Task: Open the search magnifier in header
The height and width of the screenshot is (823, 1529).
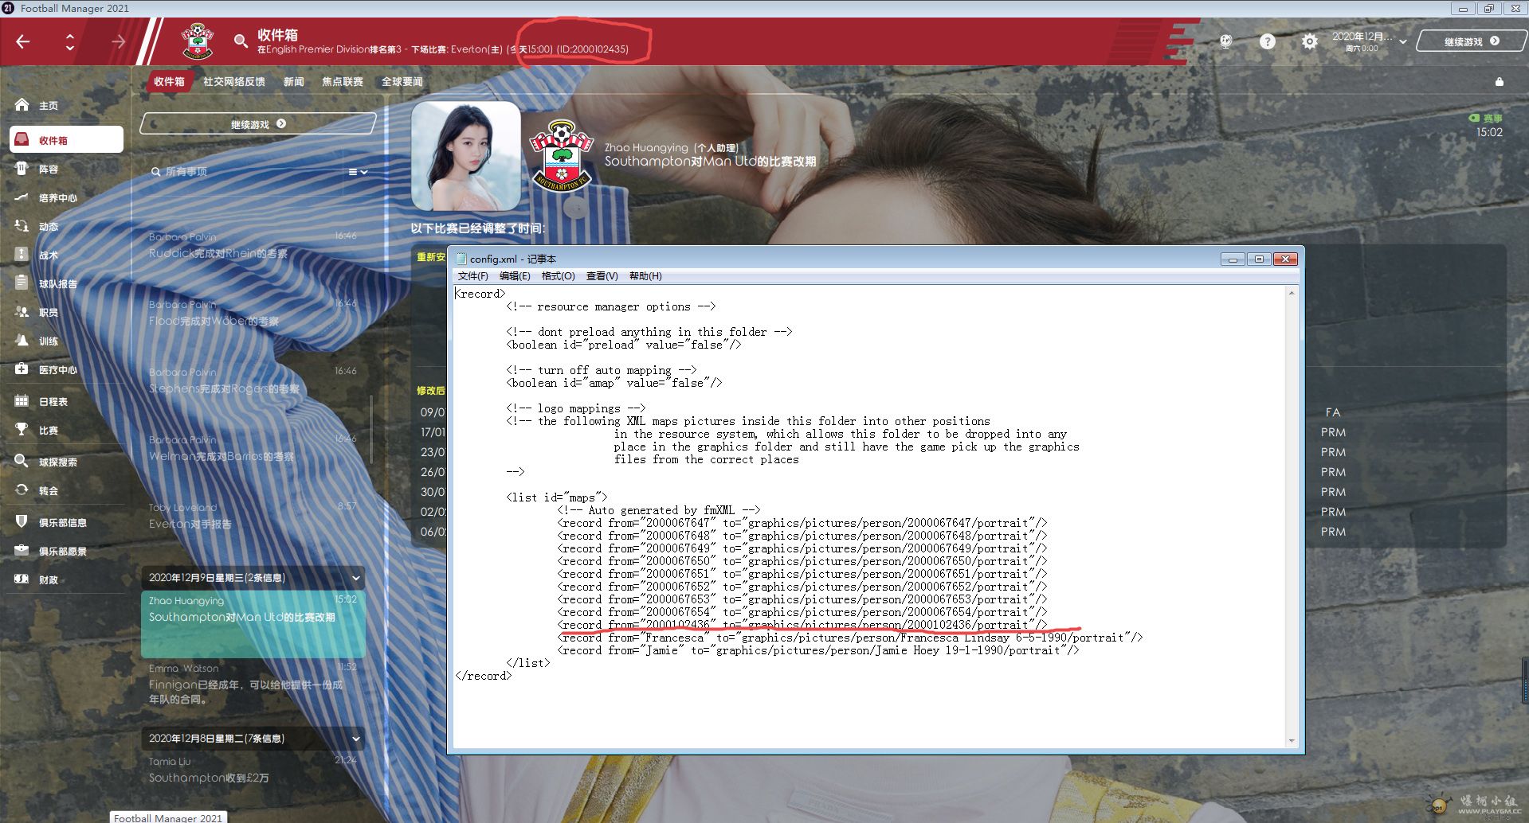Action: click(x=241, y=41)
